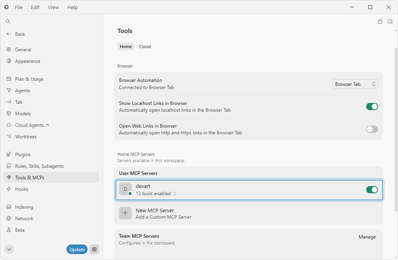This screenshot has height=260, width=398.
Task: Select the Models cube icon
Action: [9, 113]
